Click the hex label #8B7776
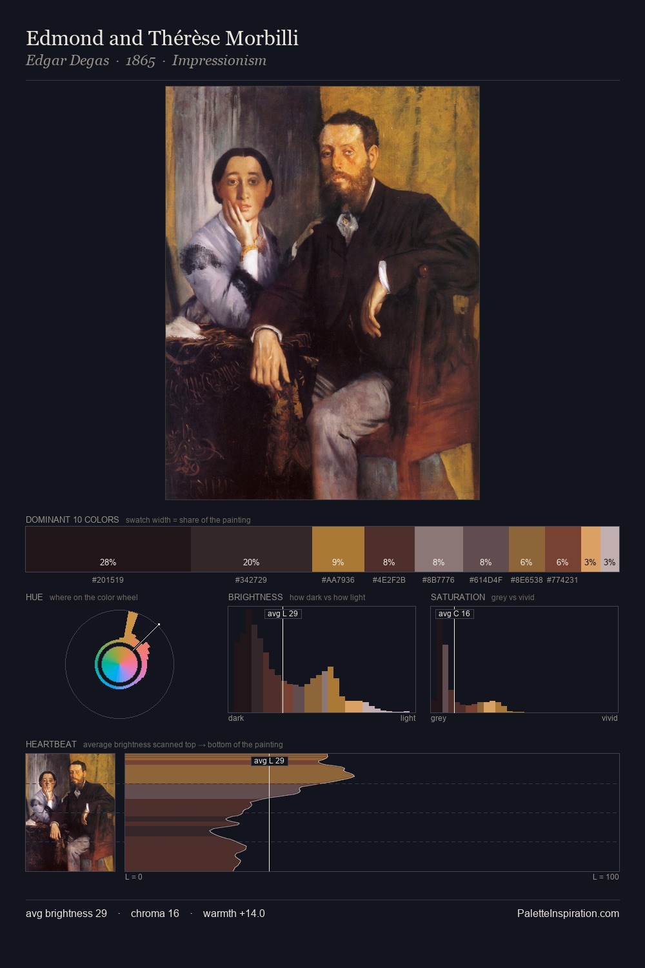Image resolution: width=645 pixels, height=968 pixels. (x=439, y=580)
